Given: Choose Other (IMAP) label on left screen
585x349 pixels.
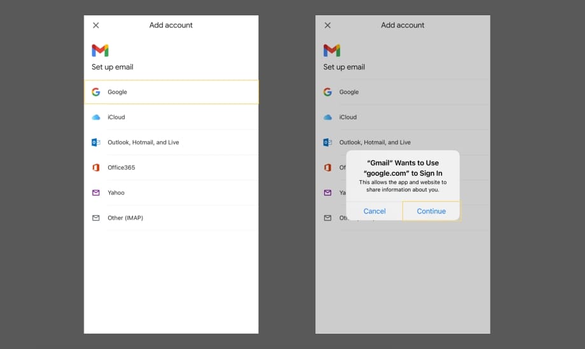Looking at the screenshot, I should 125,218.
